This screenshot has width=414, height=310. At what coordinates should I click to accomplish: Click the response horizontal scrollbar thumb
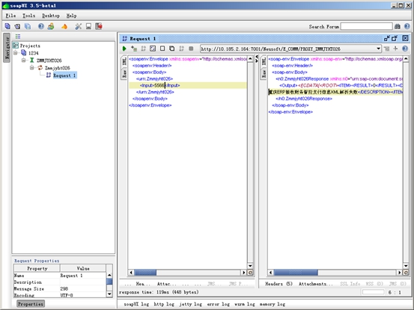click(x=296, y=273)
